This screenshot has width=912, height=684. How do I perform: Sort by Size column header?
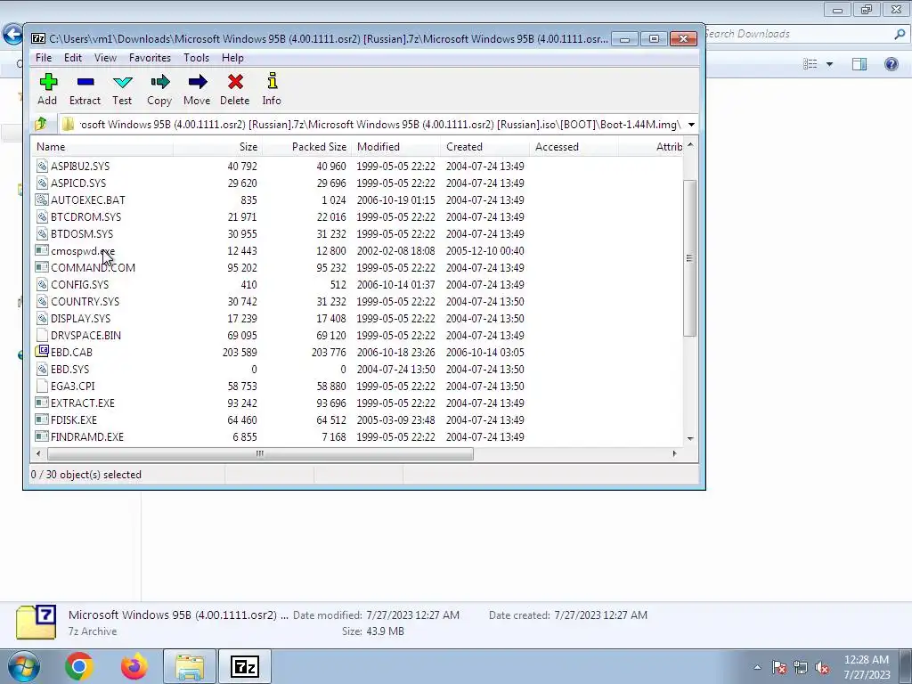point(217,147)
